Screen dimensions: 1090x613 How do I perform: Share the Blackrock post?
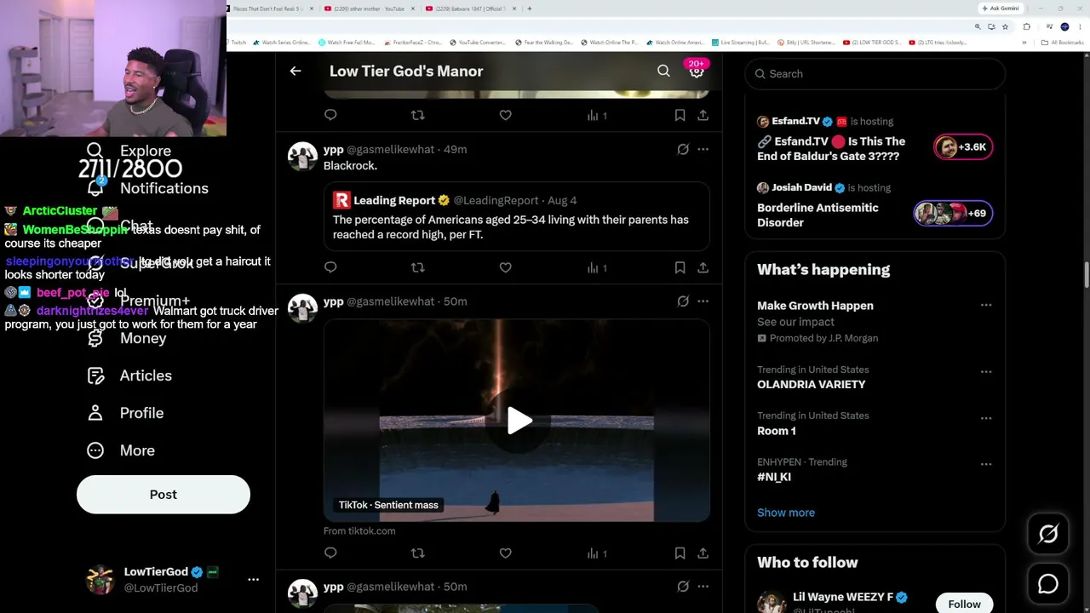coord(703,267)
